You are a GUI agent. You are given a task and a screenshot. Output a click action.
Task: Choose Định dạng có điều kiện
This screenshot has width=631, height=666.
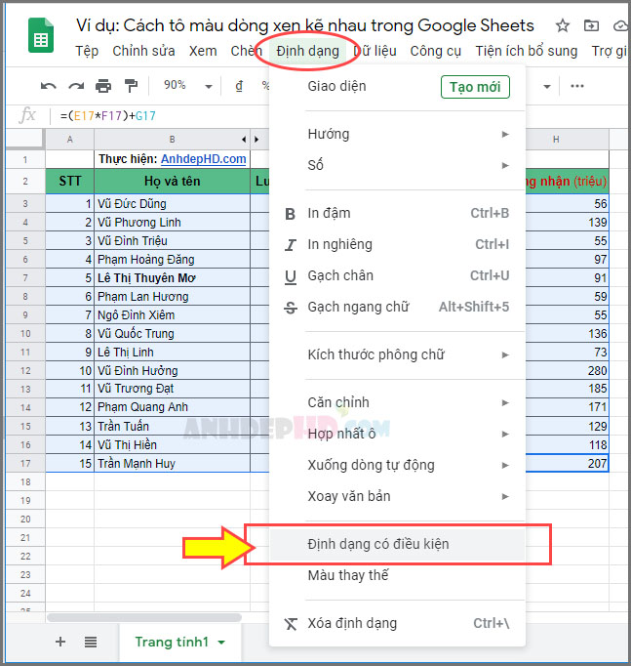pos(397,544)
